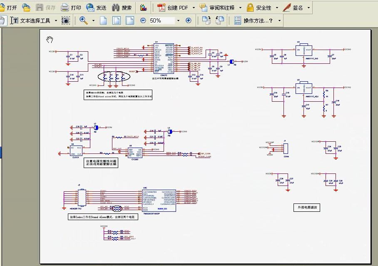This screenshot has height=266, width=378.
Task: Click the Rotate Clockwise icon
Action: coord(206,20)
